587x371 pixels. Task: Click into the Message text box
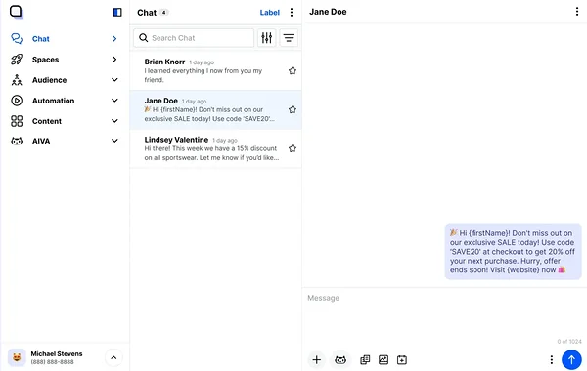tap(444, 313)
